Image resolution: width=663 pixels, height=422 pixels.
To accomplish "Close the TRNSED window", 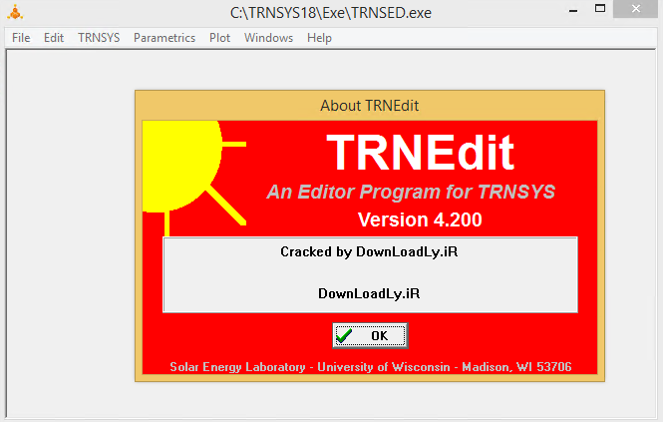I will coord(635,9).
